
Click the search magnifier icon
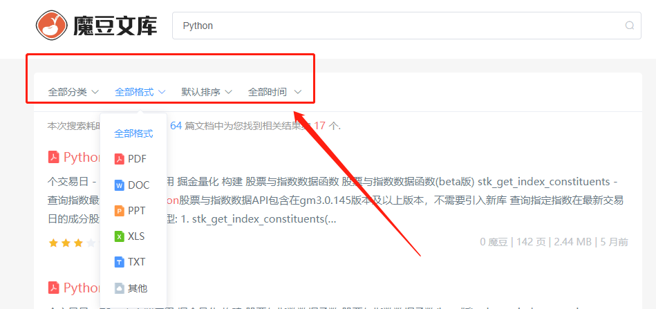[x=629, y=26]
